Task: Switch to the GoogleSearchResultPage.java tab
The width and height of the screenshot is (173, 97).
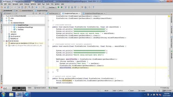Action: (94, 13)
